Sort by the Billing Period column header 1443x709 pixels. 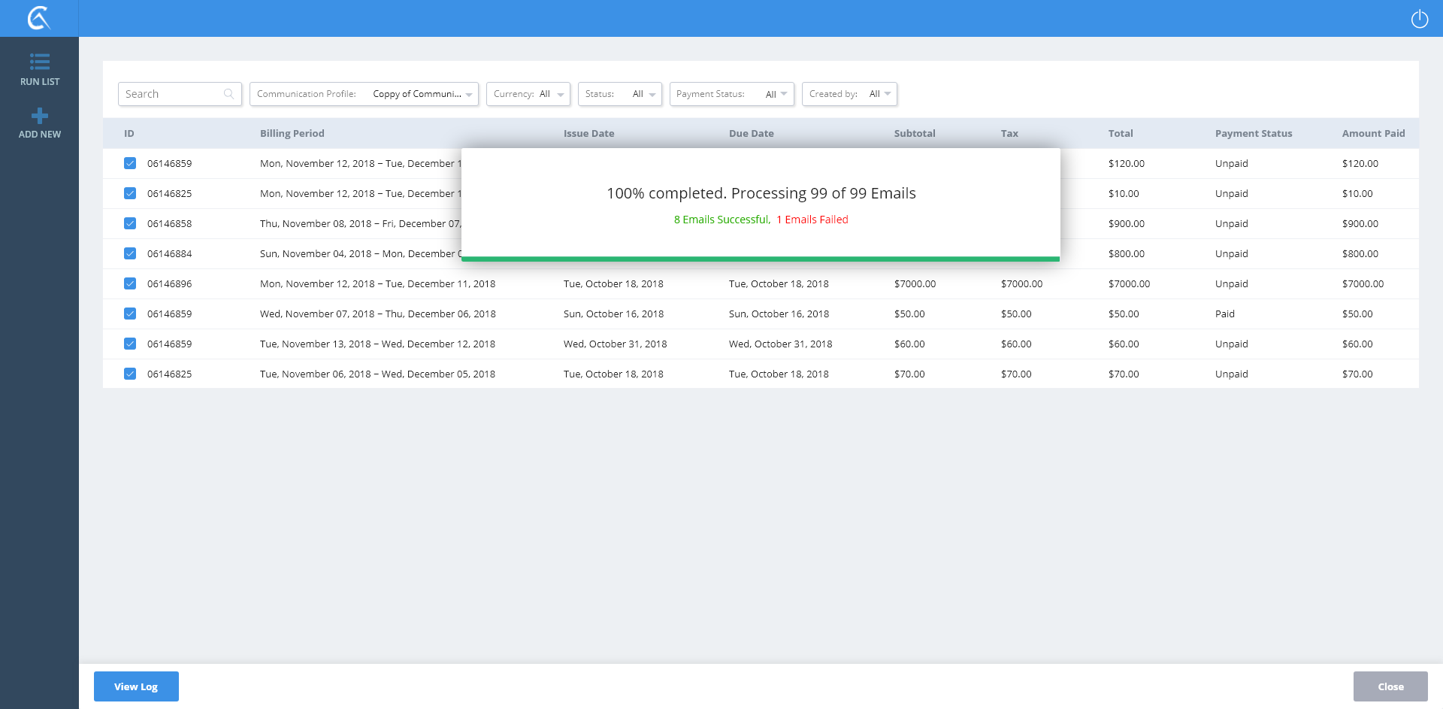click(x=292, y=133)
